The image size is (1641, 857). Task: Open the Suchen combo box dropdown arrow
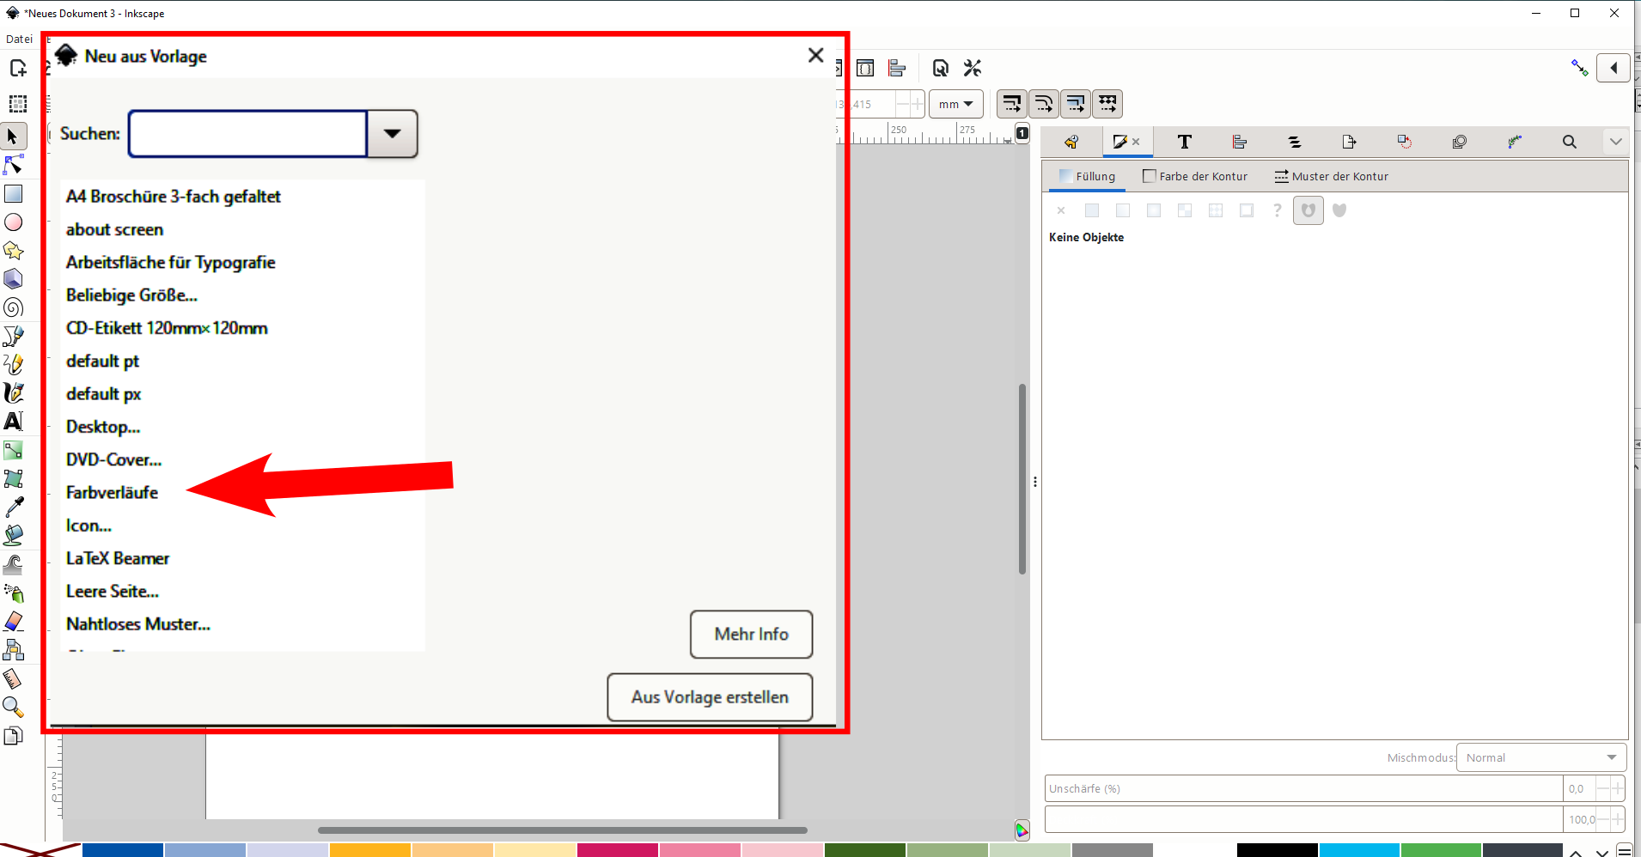click(x=393, y=134)
